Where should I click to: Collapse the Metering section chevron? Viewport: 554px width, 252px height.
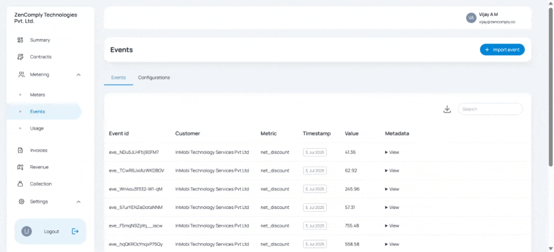point(79,75)
